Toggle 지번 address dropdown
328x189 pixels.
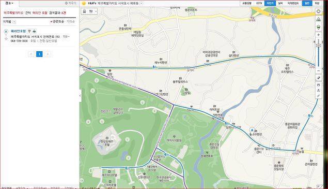[x=66, y=36]
